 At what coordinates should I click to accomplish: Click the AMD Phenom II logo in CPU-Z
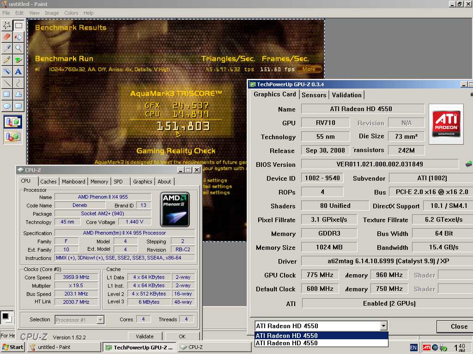coord(175,209)
